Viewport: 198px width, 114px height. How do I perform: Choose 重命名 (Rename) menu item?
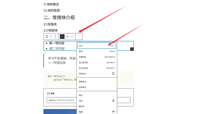[97, 106]
